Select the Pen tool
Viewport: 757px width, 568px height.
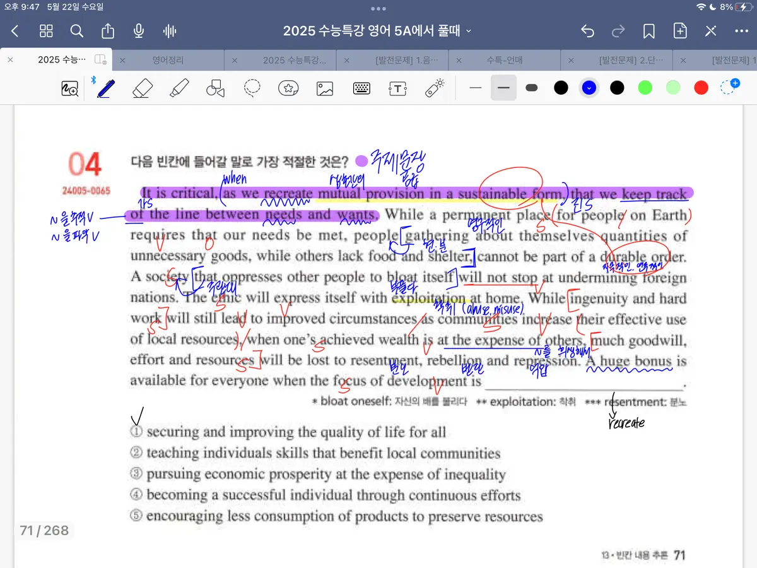[106, 88]
